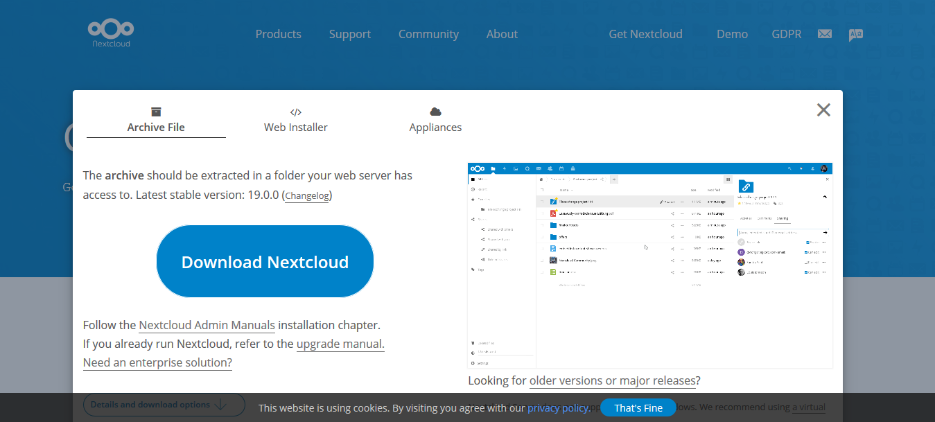Image resolution: width=935 pixels, height=422 pixels.
Task: Open the Community menu
Action: click(428, 33)
